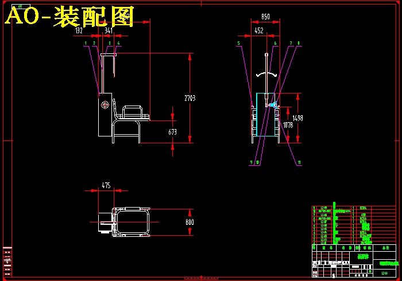The image size is (402, 281).
Task: Select the 800 dimension beside plan view
Action: point(190,223)
